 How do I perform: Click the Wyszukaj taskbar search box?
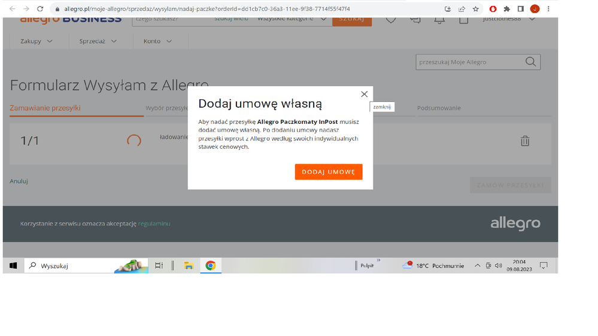86,265
